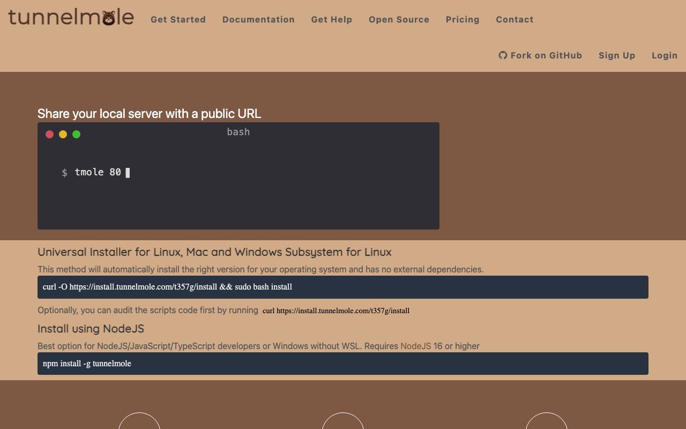686x429 pixels.
Task: Open the Get Help section
Action: [332, 19]
